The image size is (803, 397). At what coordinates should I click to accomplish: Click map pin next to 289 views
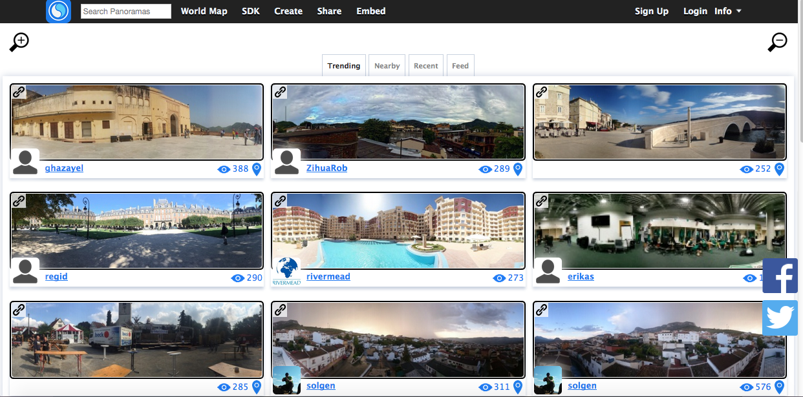click(x=518, y=169)
